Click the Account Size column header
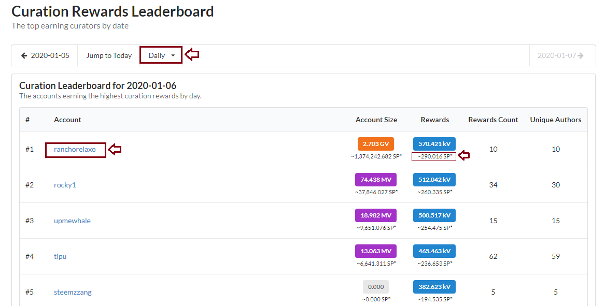Viewport: 605px width, 306px height. click(x=376, y=120)
